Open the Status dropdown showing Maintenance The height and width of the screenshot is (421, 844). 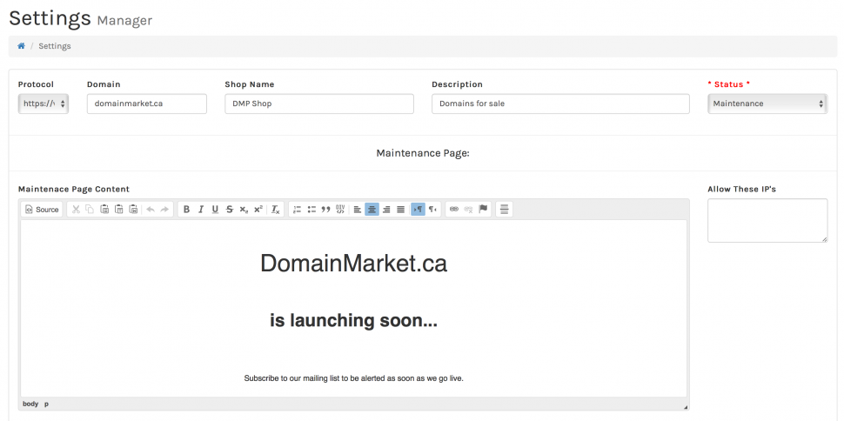click(x=767, y=104)
